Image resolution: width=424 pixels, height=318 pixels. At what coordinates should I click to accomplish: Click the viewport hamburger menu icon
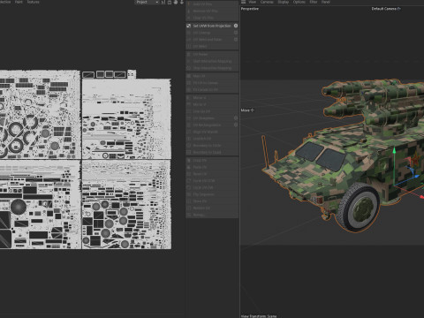coord(244,2)
